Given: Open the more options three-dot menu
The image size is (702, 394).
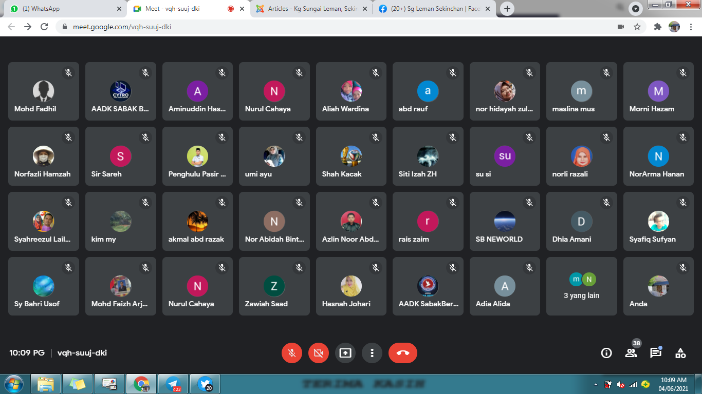Looking at the screenshot, I should click(372, 353).
